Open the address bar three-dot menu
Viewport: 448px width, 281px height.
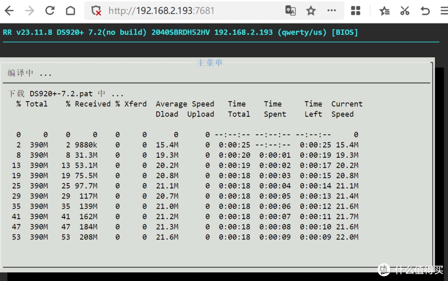point(331,10)
